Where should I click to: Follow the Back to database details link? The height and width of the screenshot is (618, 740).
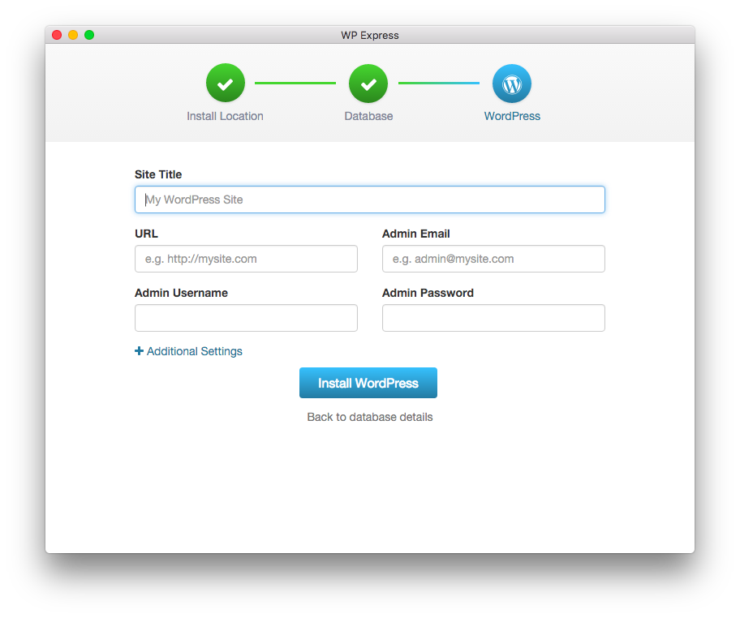(370, 417)
